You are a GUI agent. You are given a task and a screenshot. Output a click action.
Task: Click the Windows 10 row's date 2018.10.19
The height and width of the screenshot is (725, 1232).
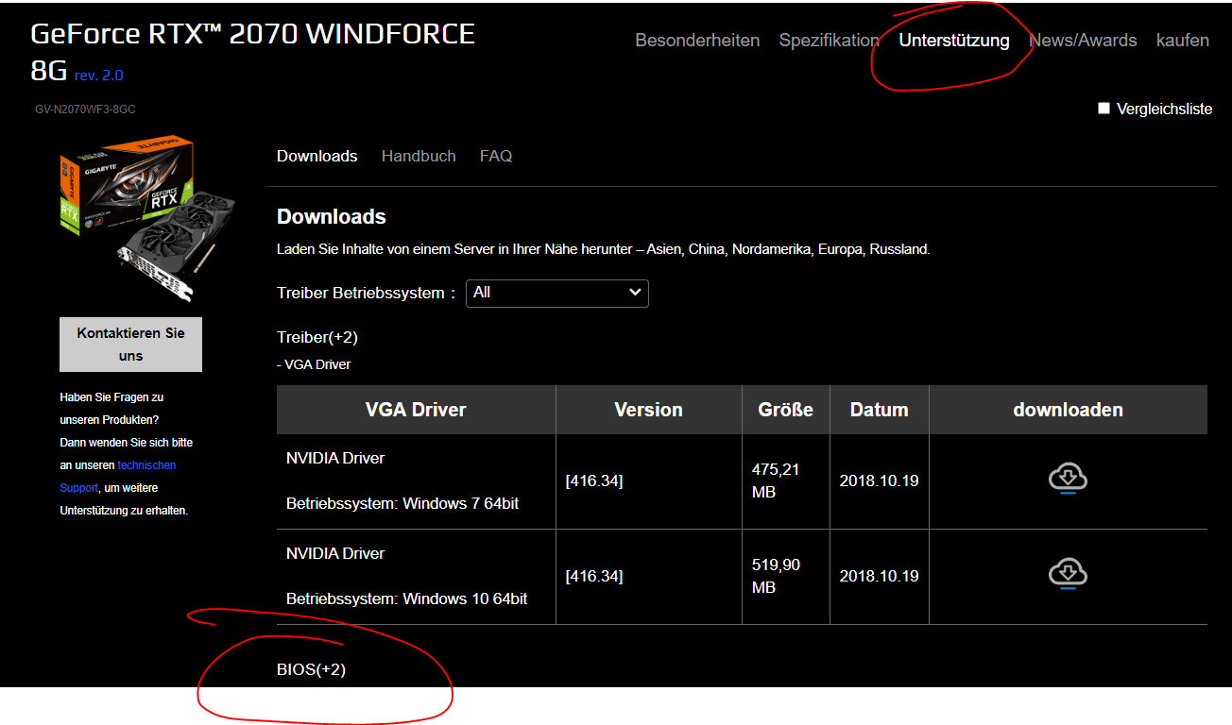point(879,576)
